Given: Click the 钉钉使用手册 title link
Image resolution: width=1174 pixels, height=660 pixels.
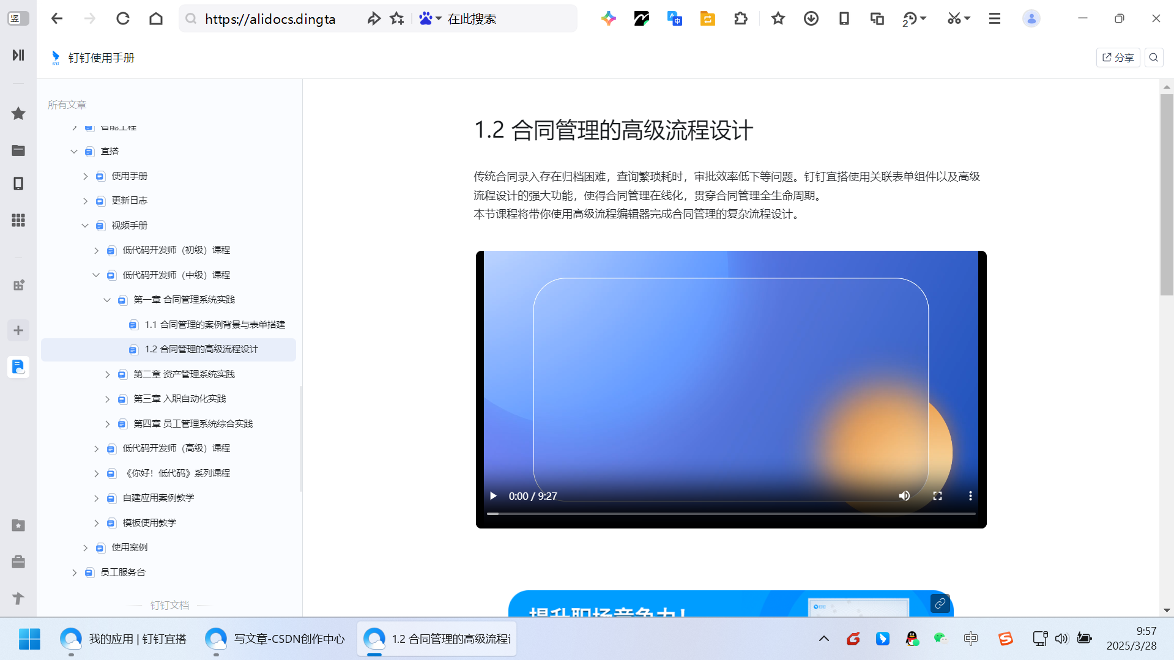Looking at the screenshot, I should pyautogui.click(x=101, y=57).
